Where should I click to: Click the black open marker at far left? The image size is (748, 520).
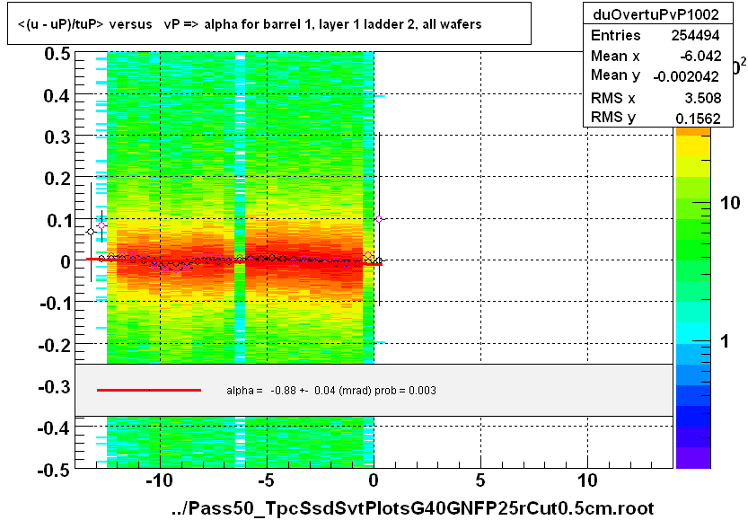(91, 232)
